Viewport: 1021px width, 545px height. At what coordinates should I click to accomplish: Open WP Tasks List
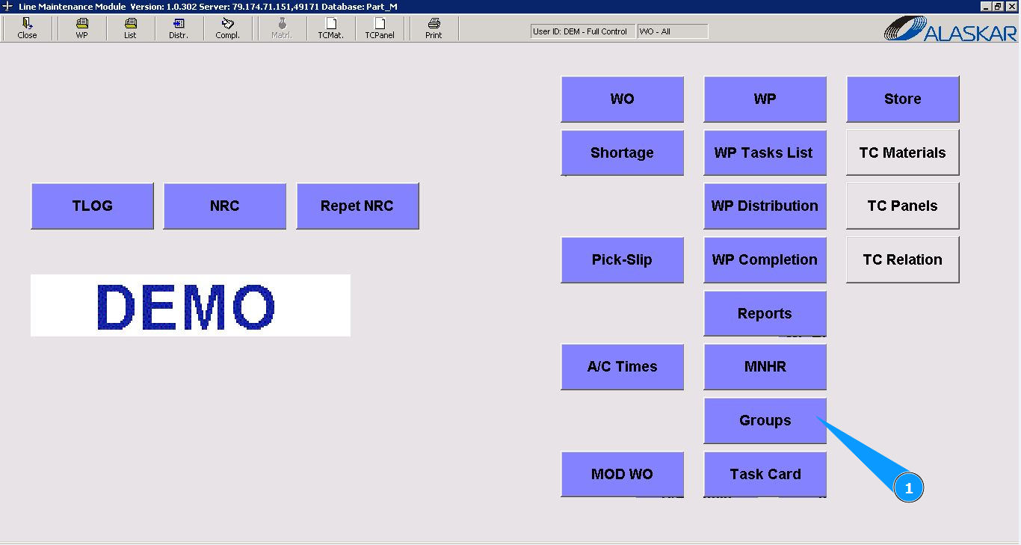click(765, 153)
